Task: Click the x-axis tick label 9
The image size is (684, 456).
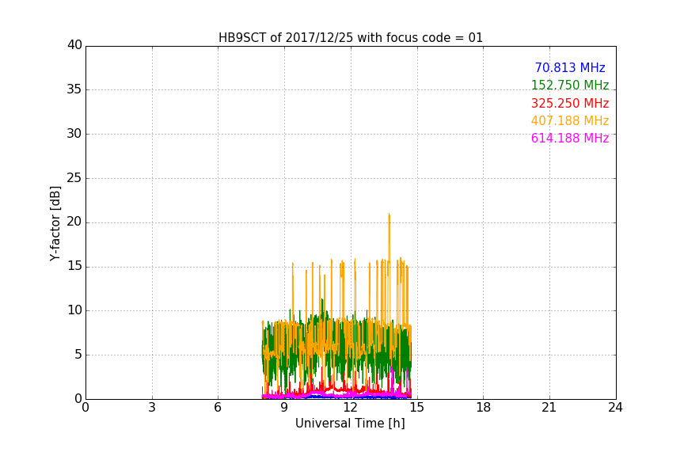Action: coord(284,408)
